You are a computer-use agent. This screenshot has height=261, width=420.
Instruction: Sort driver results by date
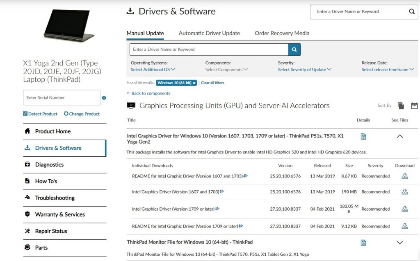point(414,105)
